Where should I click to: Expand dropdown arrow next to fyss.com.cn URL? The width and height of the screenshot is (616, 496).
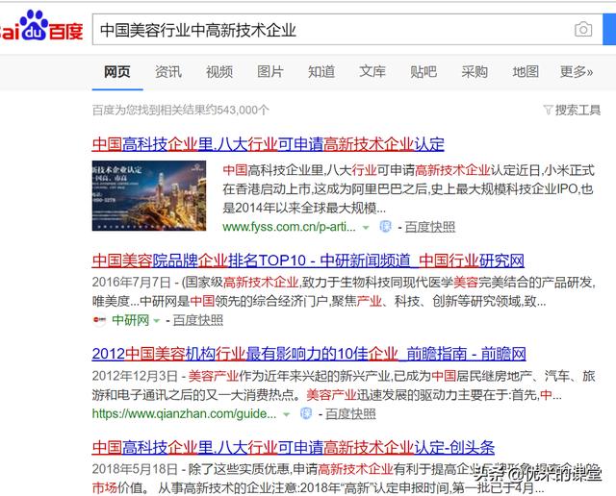point(366,227)
